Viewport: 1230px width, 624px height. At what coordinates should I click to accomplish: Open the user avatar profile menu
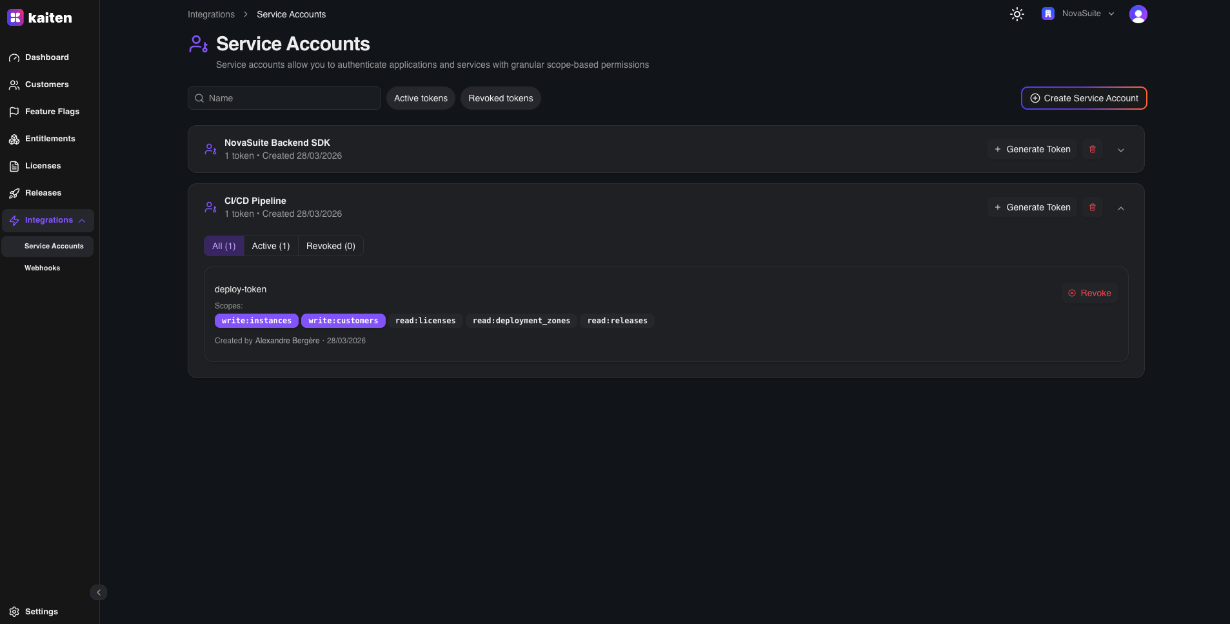pyautogui.click(x=1138, y=14)
